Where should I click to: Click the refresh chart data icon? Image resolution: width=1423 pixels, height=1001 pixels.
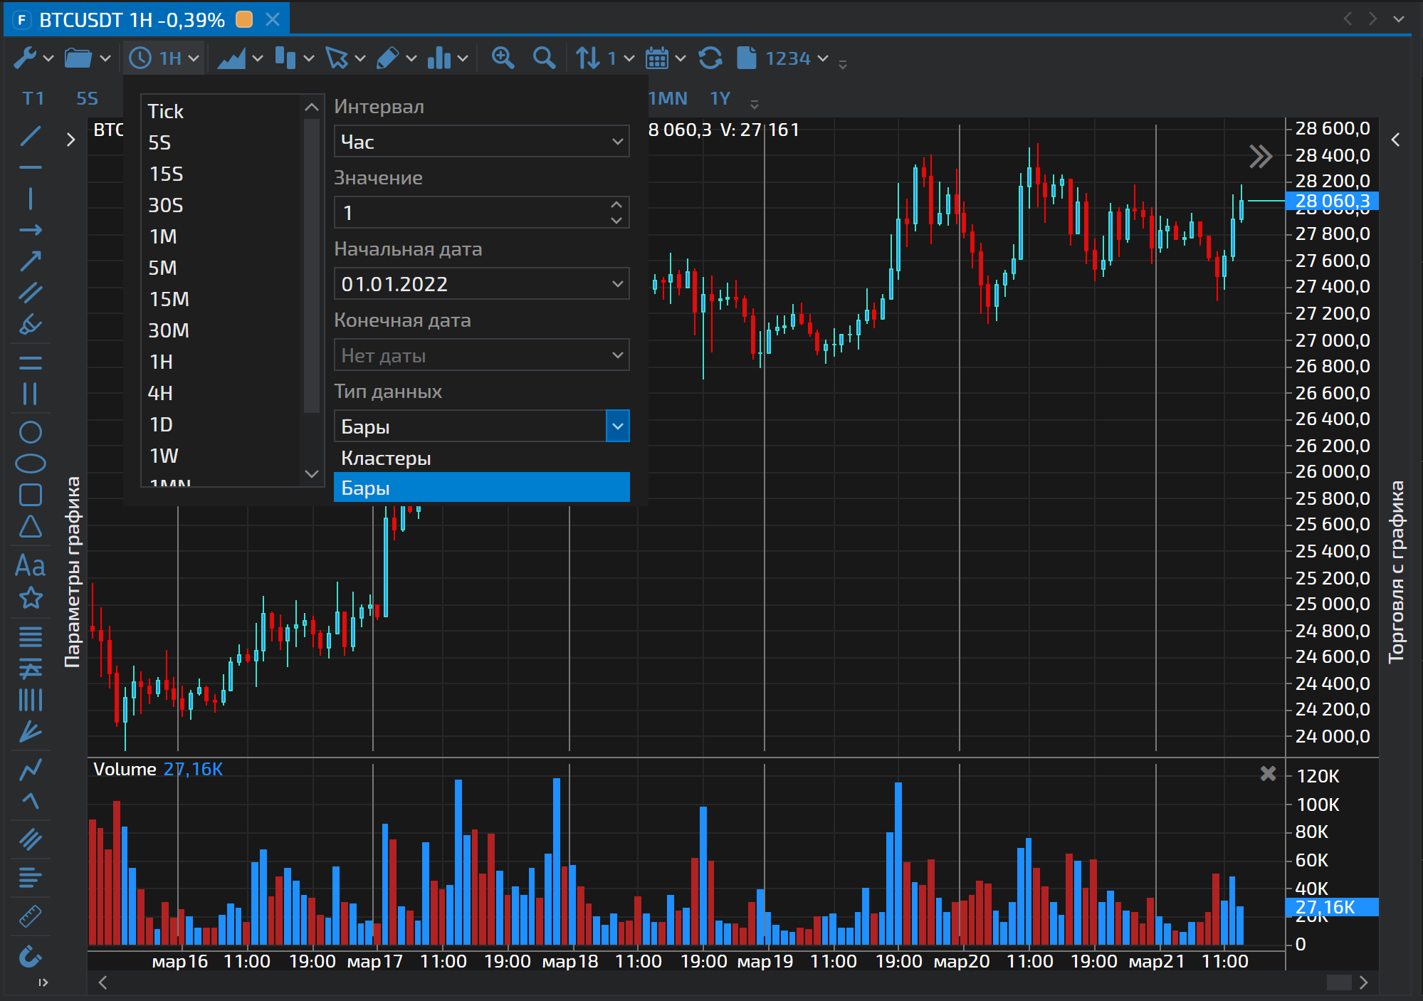710,58
